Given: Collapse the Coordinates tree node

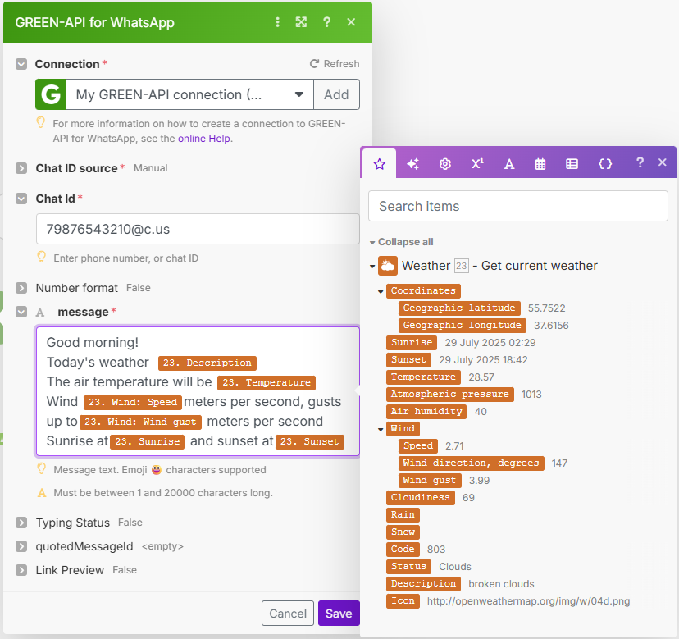Looking at the screenshot, I should pos(381,291).
